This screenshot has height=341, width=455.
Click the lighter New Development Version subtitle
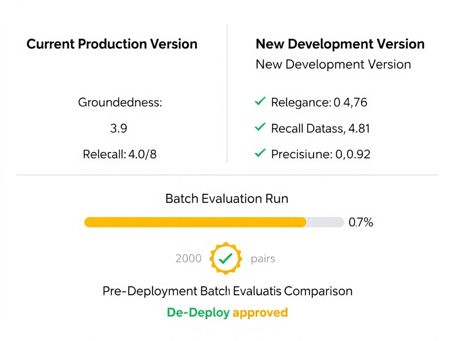[333, 64]
